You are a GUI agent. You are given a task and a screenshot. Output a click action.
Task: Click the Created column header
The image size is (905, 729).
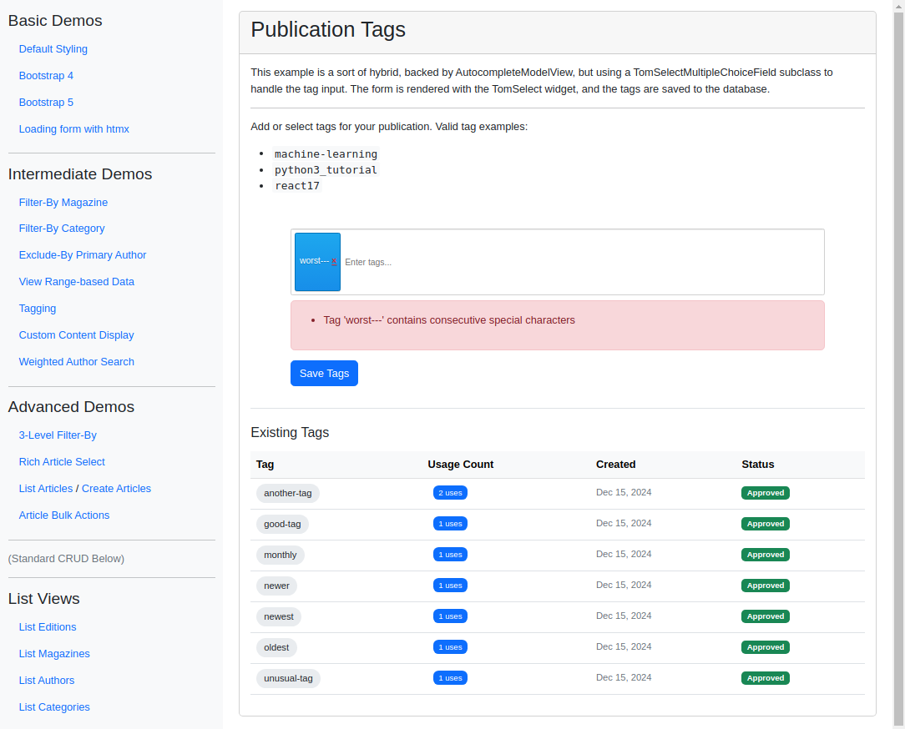[616, 465]
